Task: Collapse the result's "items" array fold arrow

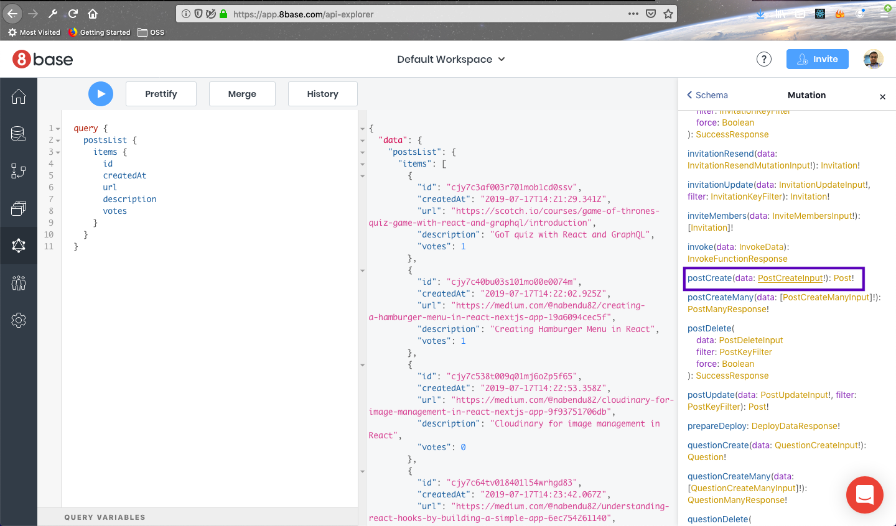Action: pos(363,164)
